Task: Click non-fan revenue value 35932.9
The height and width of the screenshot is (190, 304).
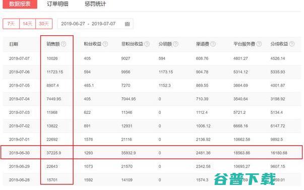Action: (x=129, y=153)
